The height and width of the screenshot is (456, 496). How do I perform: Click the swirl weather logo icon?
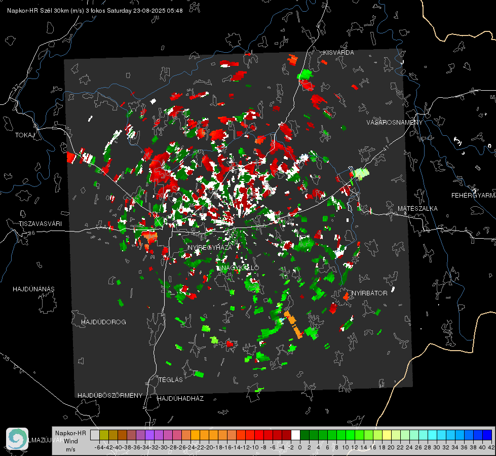pyautogui.click(x=17, y=439)
